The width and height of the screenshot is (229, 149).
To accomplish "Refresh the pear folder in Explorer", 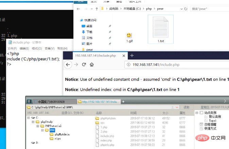I will click(186, 9).
